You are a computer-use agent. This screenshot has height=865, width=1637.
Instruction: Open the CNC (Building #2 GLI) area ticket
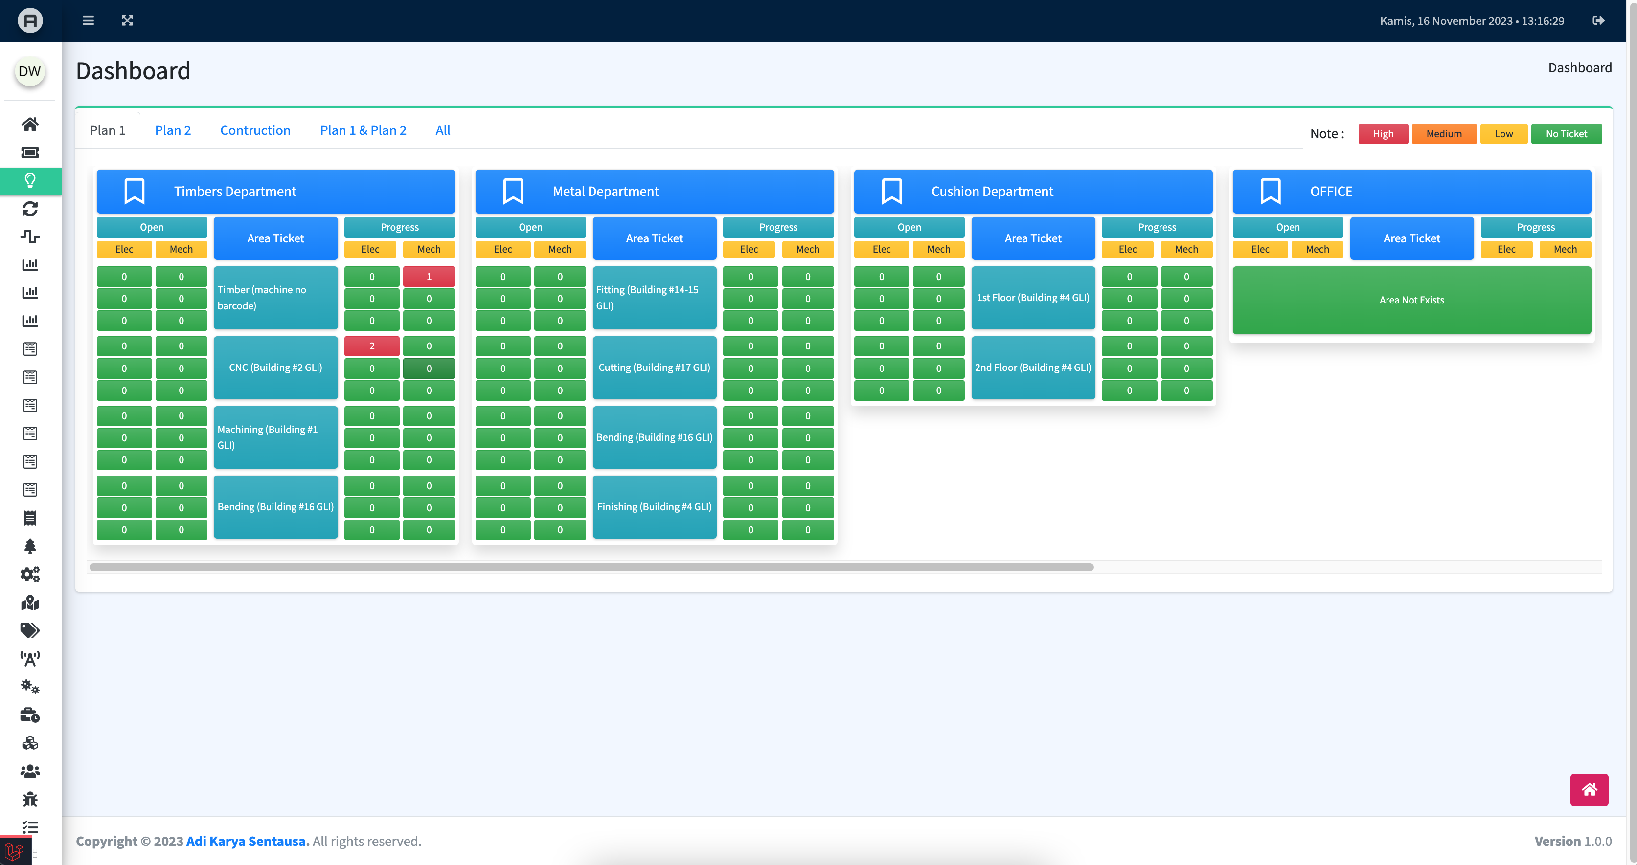click(275, 368)
